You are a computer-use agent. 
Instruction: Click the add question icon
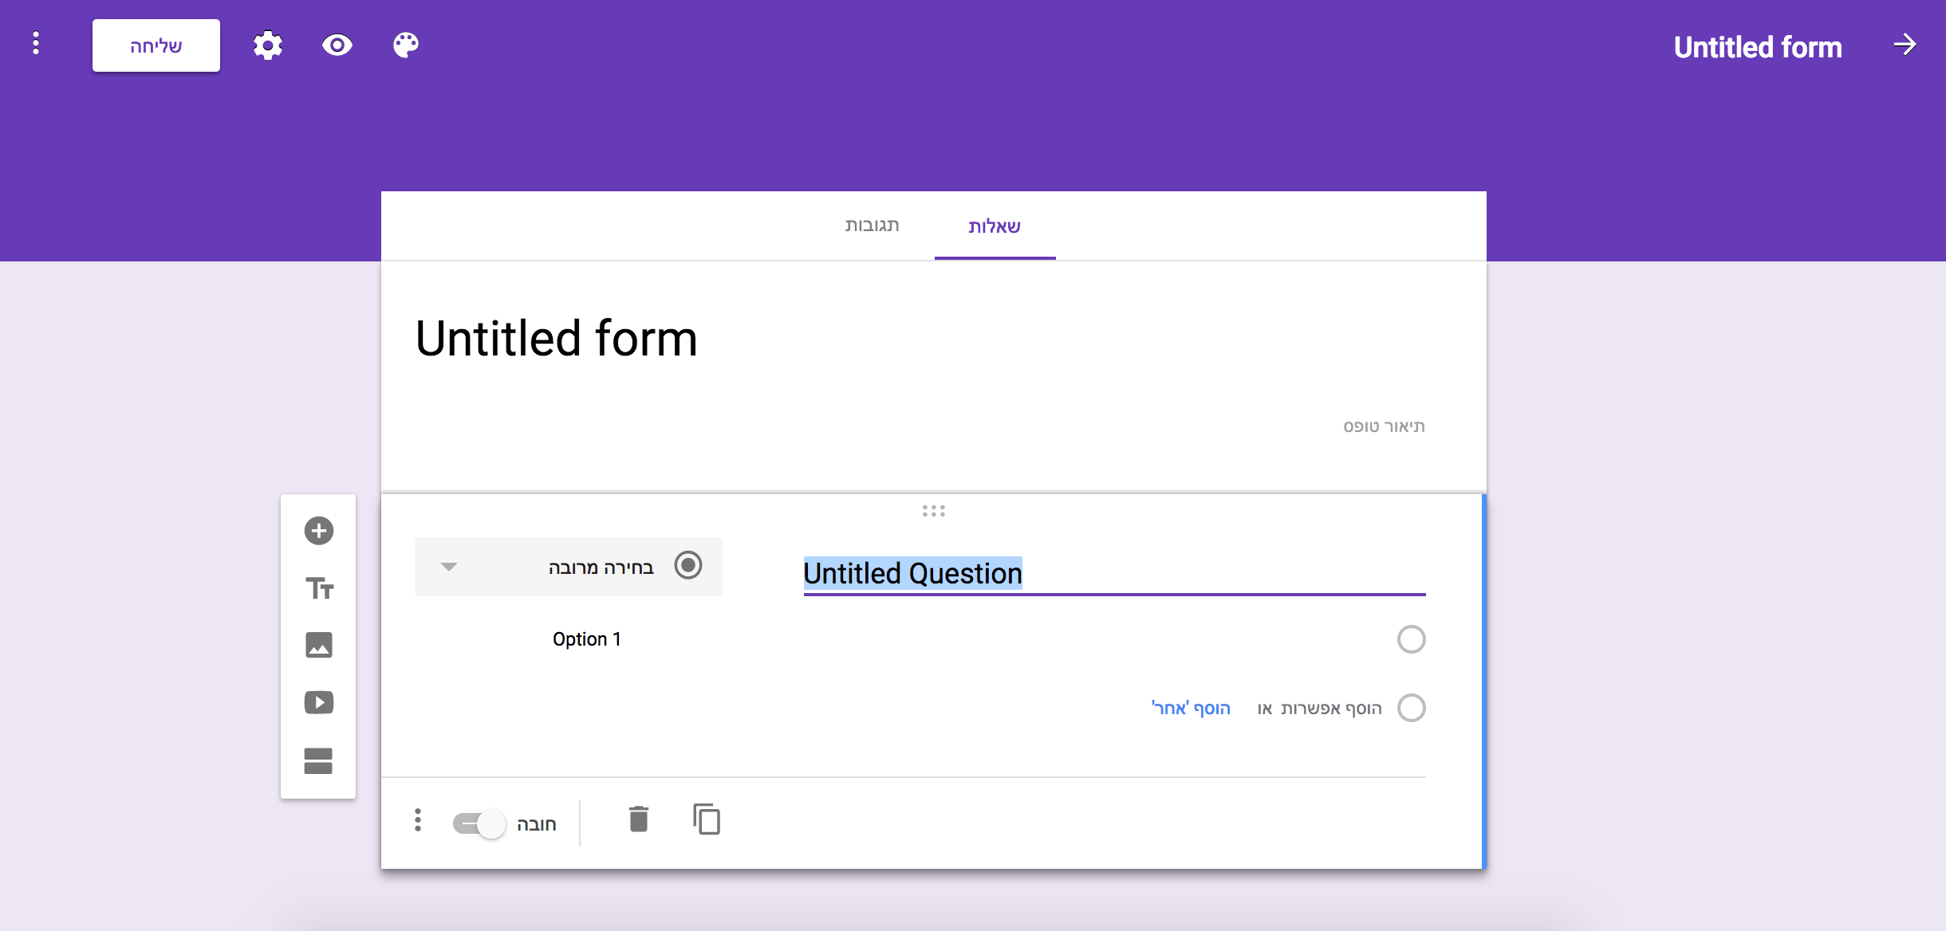tap(319, 532)
